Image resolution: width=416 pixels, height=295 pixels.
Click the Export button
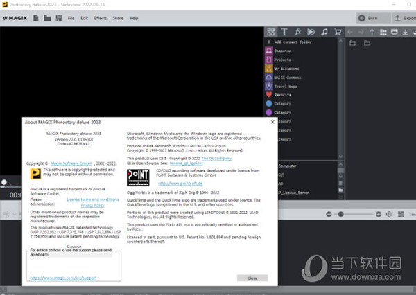(x=405, y=18)
